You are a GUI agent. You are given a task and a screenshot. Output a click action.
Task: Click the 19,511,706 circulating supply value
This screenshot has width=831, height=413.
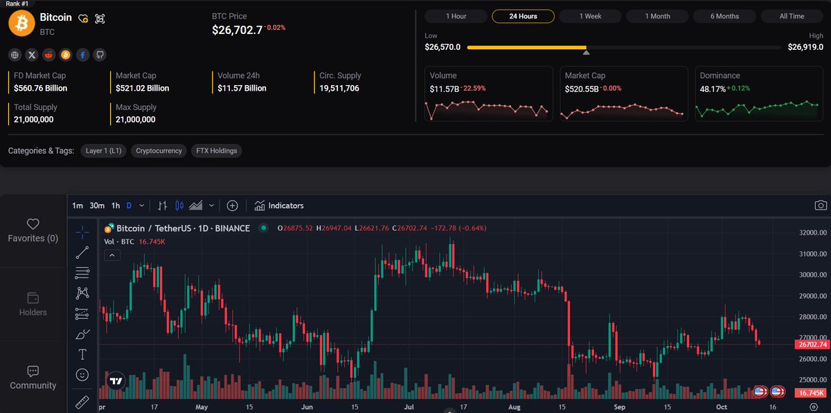(339, 89)
